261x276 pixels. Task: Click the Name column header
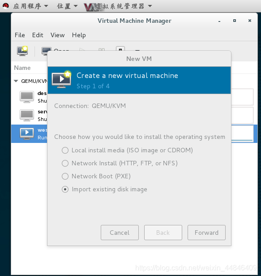[22, 68]
